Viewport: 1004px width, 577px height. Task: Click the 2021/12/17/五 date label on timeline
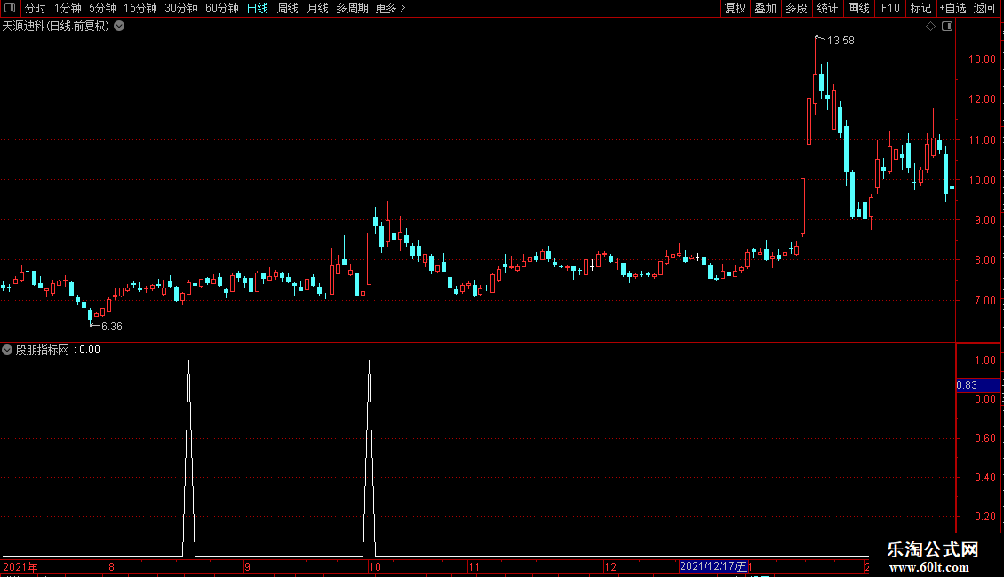click(713, 566)
